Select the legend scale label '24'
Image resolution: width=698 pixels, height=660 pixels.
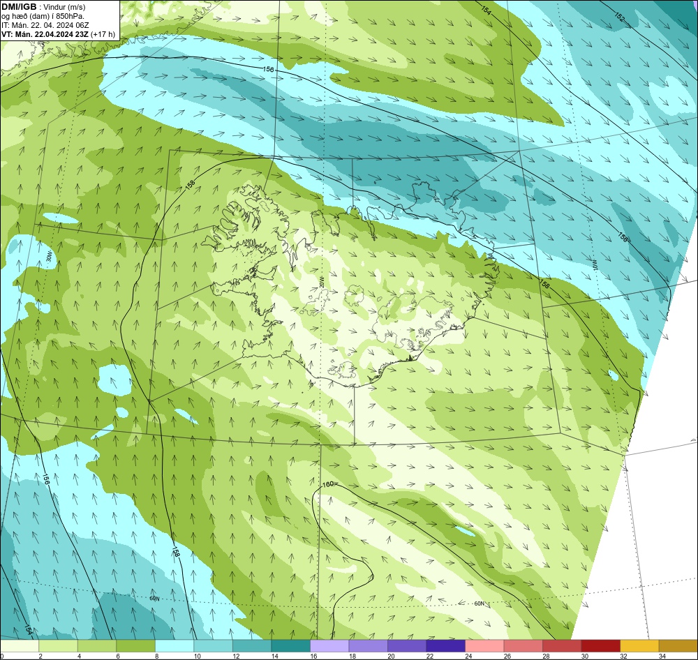coord(468,656)
